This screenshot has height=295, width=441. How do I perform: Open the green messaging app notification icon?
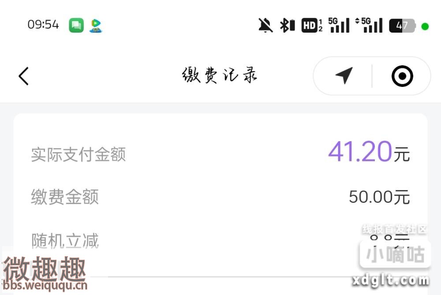[76, 25]
